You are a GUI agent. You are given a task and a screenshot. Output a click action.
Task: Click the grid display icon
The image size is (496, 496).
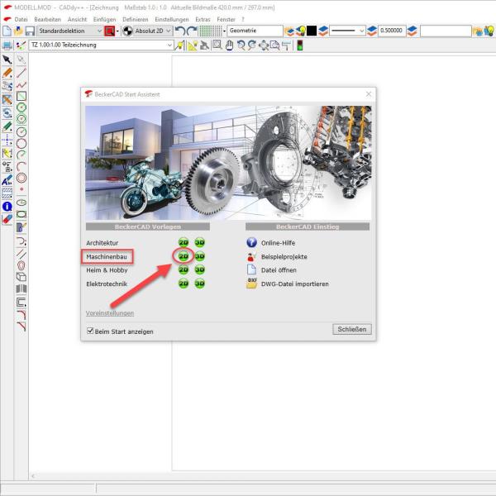(210, 31)
